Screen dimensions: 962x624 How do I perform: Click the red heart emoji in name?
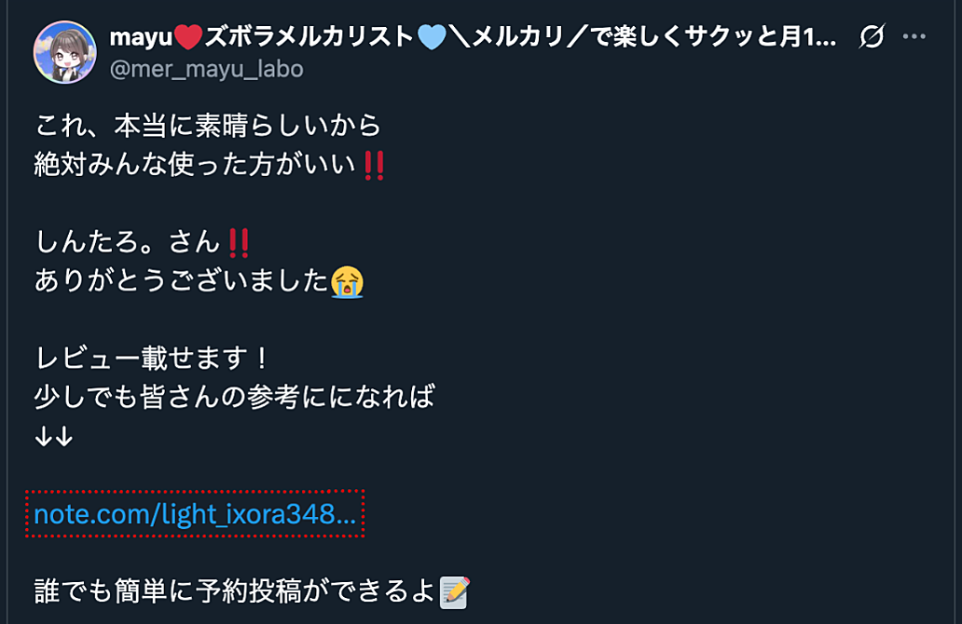pos(188,37)
